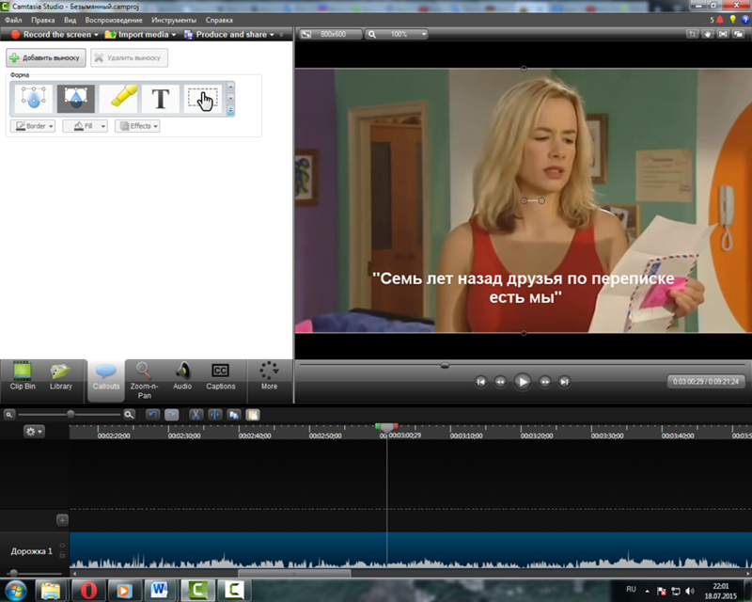This screenshot has height=602, width=752.
Task: Play the video preview
Action: [x=523, y=382]
